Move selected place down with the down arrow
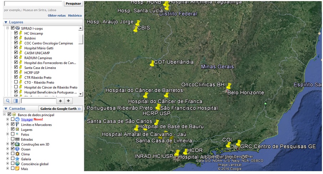The image size is (323, 174). 68,101
